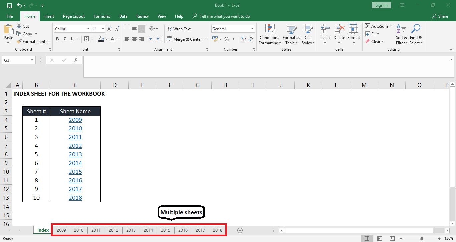Image resolution: width=456 pixels, height=242 pixels.
Task: Toggle Wrap Text
Action: pyautogui.click(x=179, y=29)
